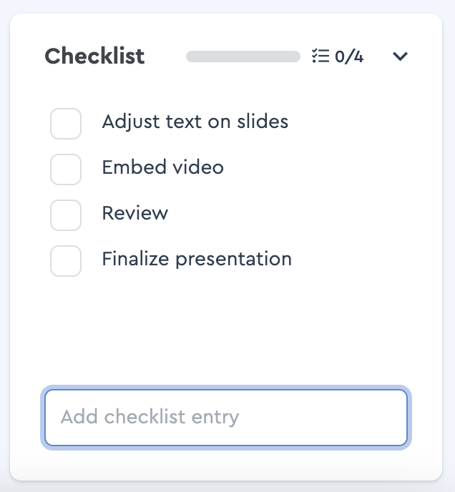Viewport: 455px width, 492px height.
Task: Click the list icon with check marks
Action: point(321,56)
